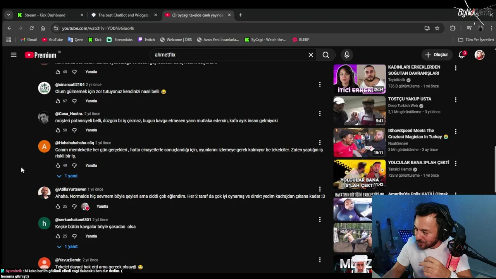Open Chrome apps grid in bookmarks bar
Image resolution: width=496 pixels, height=279 pixels.
[x=9, y=40]
